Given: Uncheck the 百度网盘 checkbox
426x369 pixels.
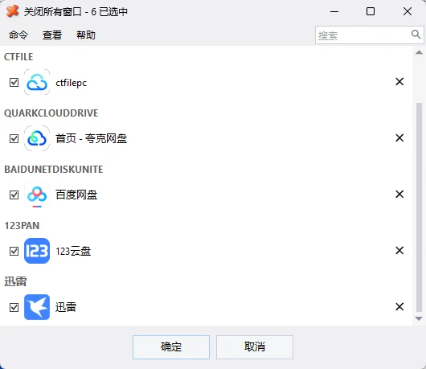Looking at the screenshot, I should tap(14, 195).
